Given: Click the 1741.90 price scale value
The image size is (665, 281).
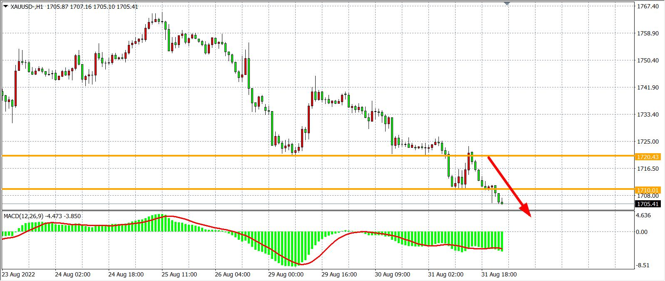Looking at the screenshot, I should pos(648,87).
